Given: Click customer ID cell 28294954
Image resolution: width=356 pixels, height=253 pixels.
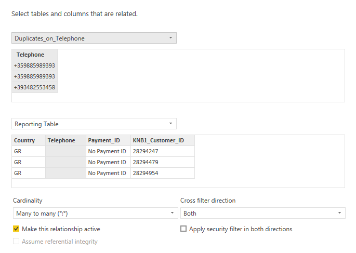Looking at the screenshot, I should tap(163, 173).
